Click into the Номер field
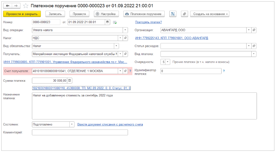Viewport: 276px width, 153px height. click(46, 22)
